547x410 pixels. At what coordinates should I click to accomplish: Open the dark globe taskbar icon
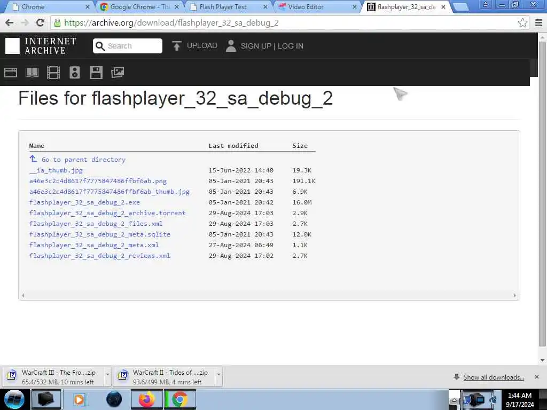pos(114,399)
